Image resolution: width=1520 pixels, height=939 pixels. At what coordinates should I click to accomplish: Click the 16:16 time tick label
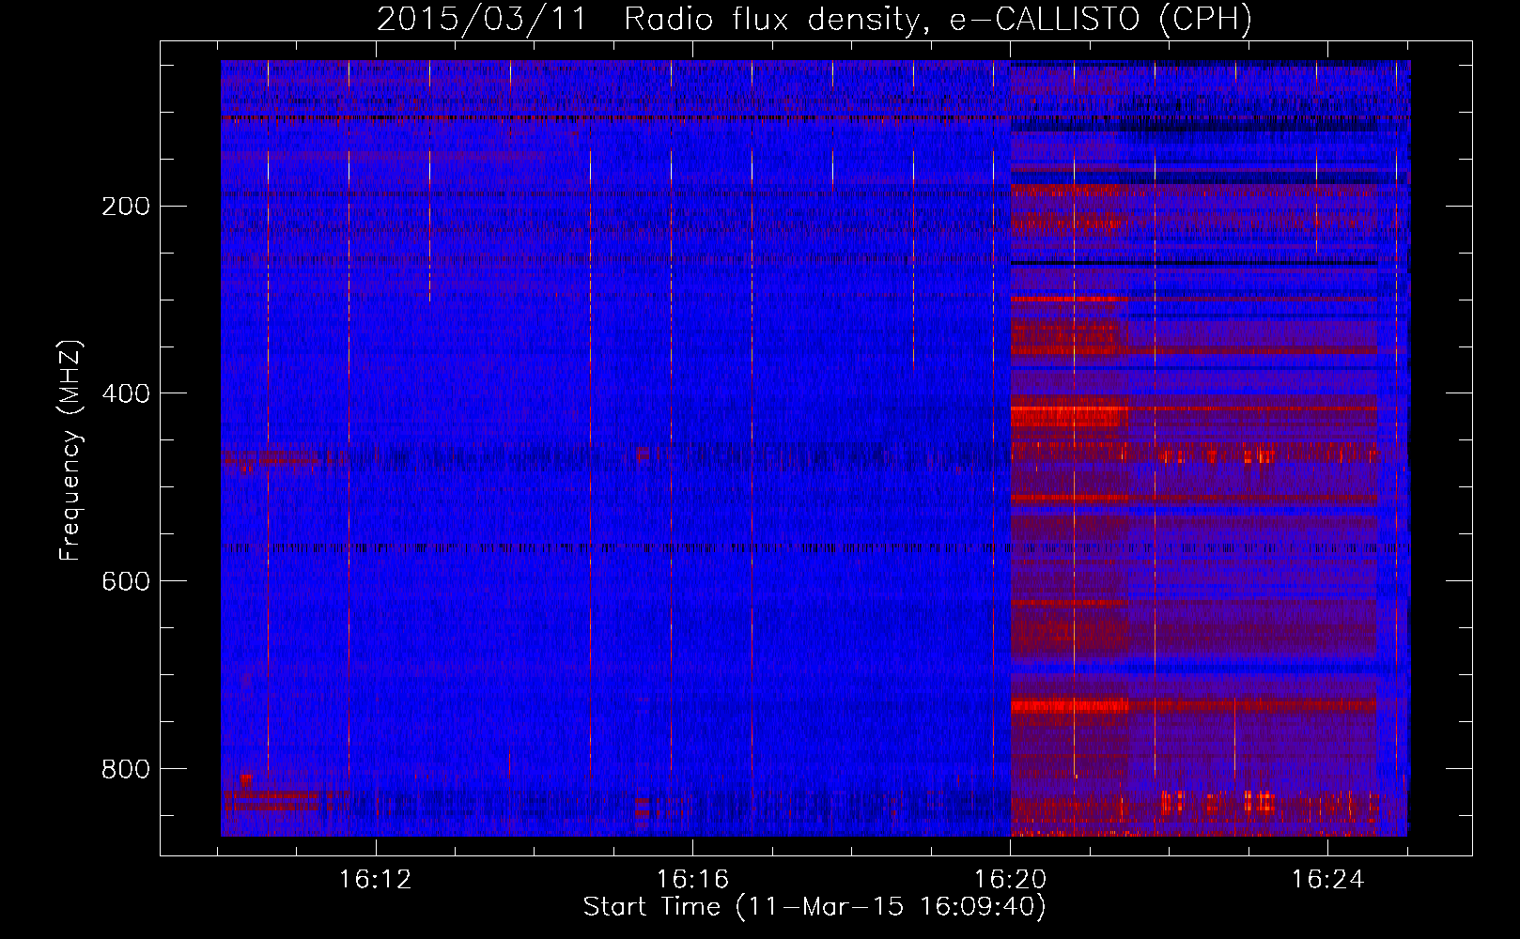tap(692, 880)
